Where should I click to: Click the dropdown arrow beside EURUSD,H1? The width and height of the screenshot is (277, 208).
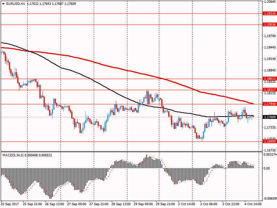pyautogui.click(x=3, y=4)
